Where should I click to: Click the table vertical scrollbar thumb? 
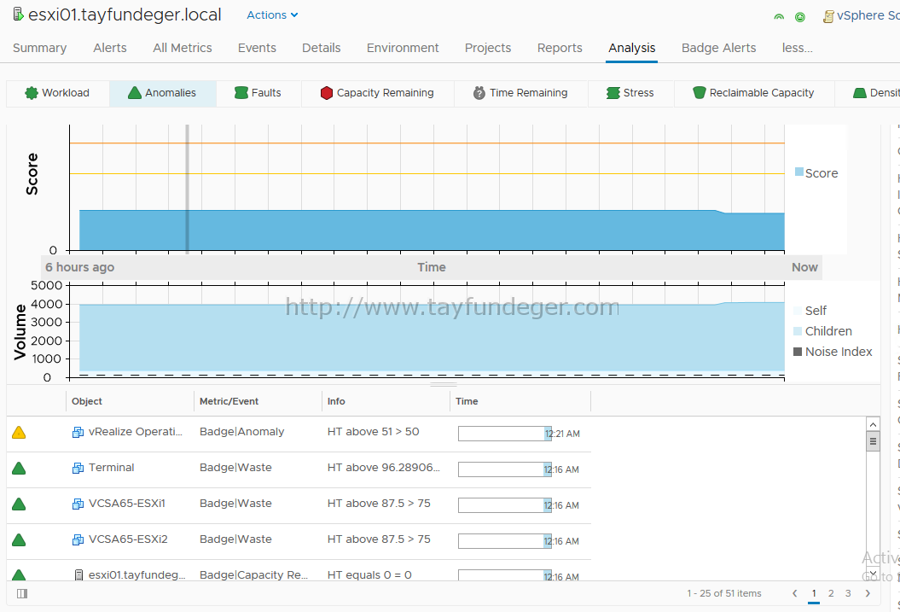pyautogui.click(x=873, y=441)
